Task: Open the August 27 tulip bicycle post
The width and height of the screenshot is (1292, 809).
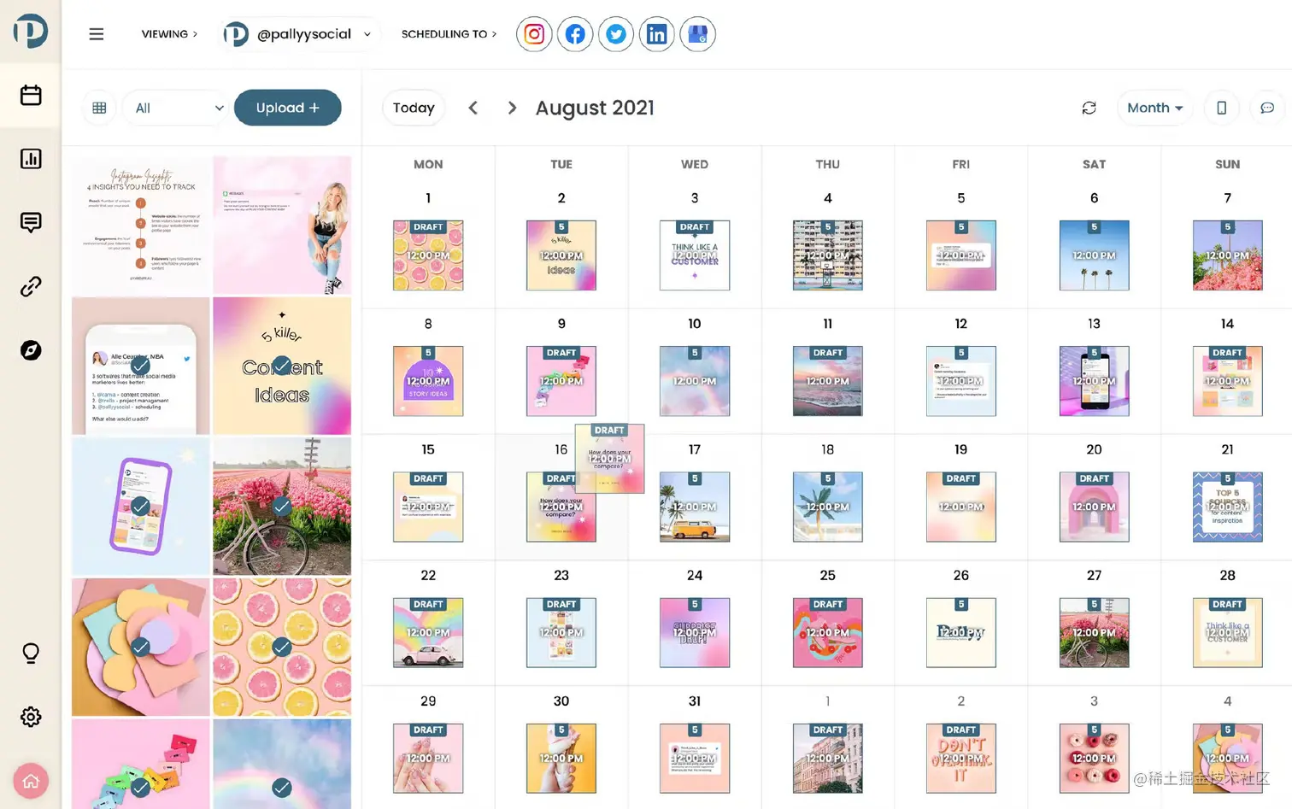Action: point(1094,633)
